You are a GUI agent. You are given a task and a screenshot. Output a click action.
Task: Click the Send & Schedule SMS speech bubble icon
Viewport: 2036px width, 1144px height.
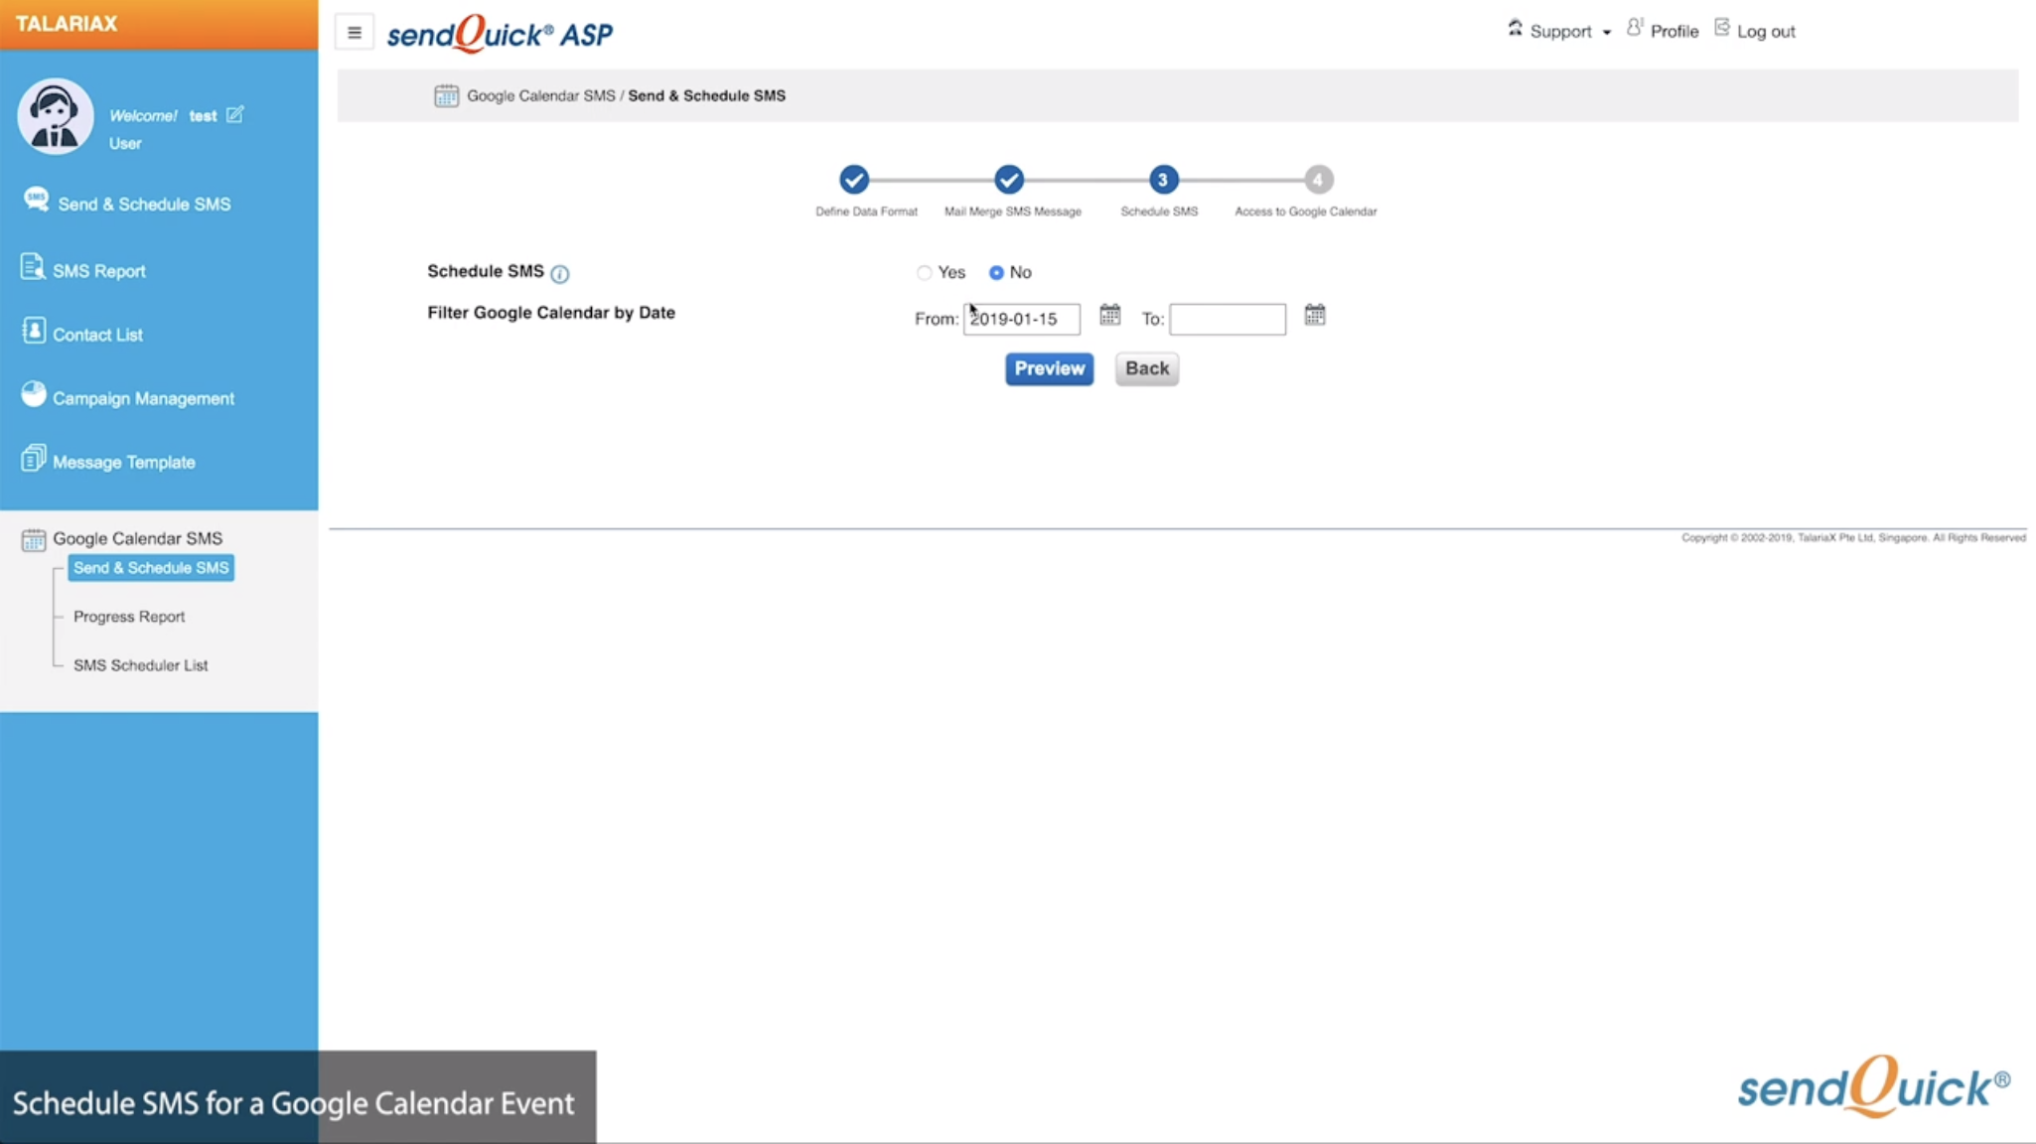click(x=36, y=200)
